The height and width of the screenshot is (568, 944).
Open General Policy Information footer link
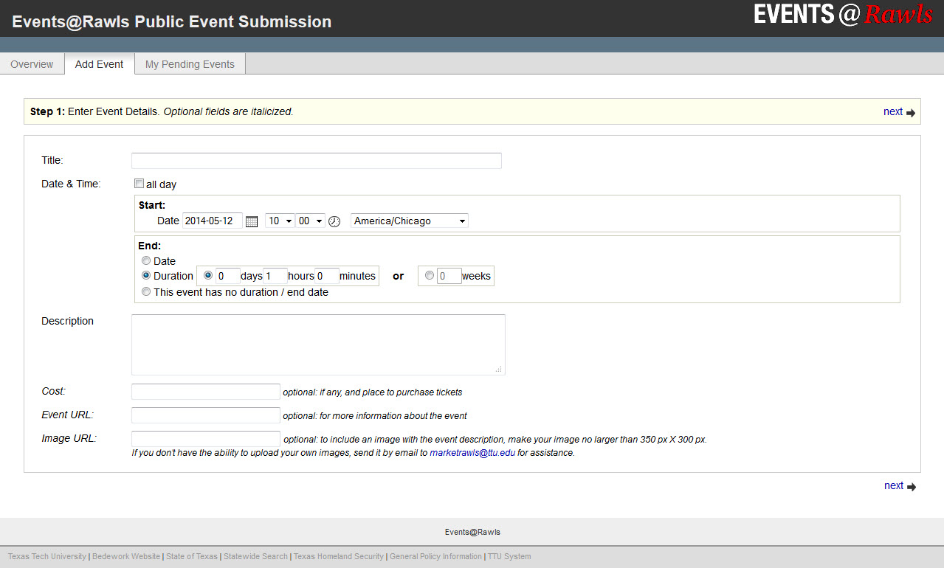pyautogui.click(x=435, y=556)
